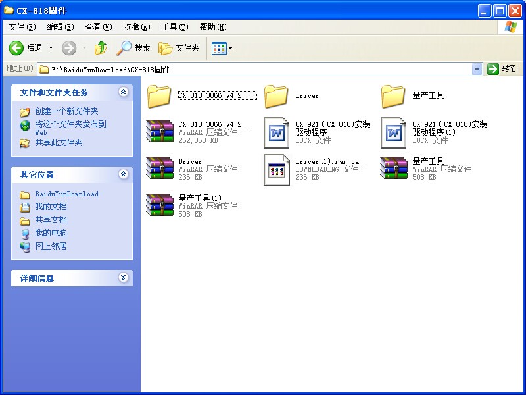Open 我的文档 link
This screenshot has height=395, width=526.
click(x=51, y=207)
